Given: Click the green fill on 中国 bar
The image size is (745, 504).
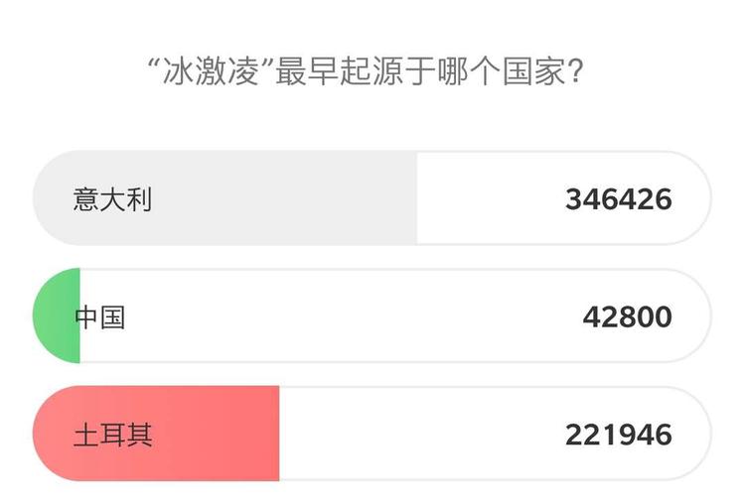Looking at the screenshot, I should click(56, 317).
